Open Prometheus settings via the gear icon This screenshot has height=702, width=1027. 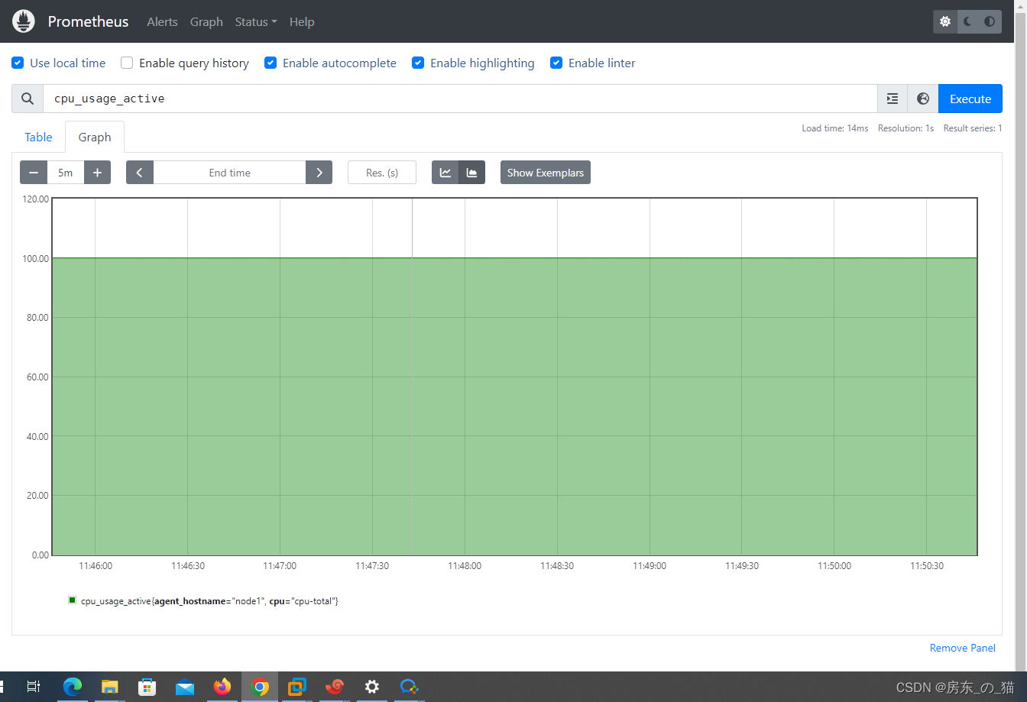click(944, 21)
